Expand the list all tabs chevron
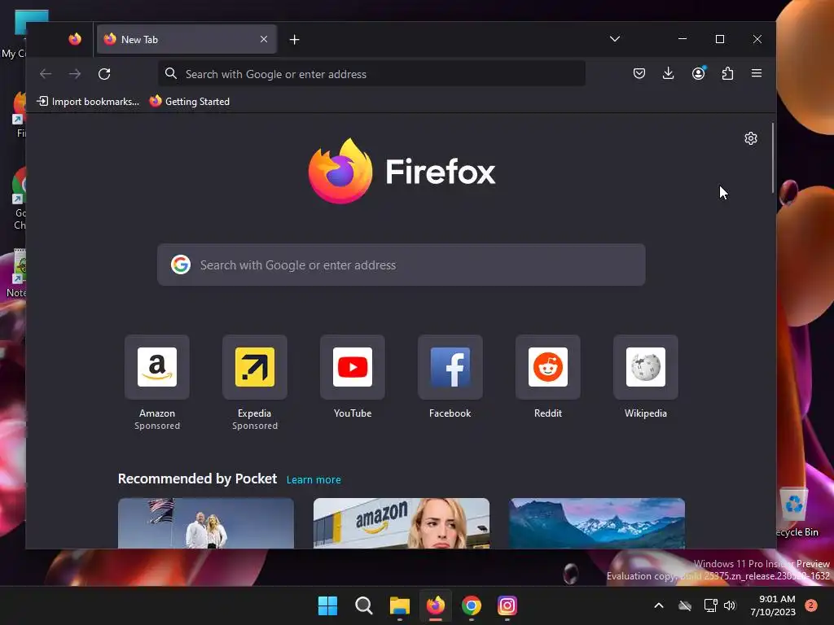Screen dimensions: 834x625 pos(615,39)
